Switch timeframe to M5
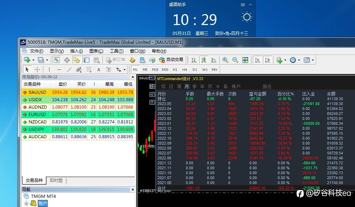This screenshot has height=207, width=355. coord(145,69)
